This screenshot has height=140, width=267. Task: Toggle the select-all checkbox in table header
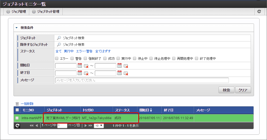click(x=17, y=110)
